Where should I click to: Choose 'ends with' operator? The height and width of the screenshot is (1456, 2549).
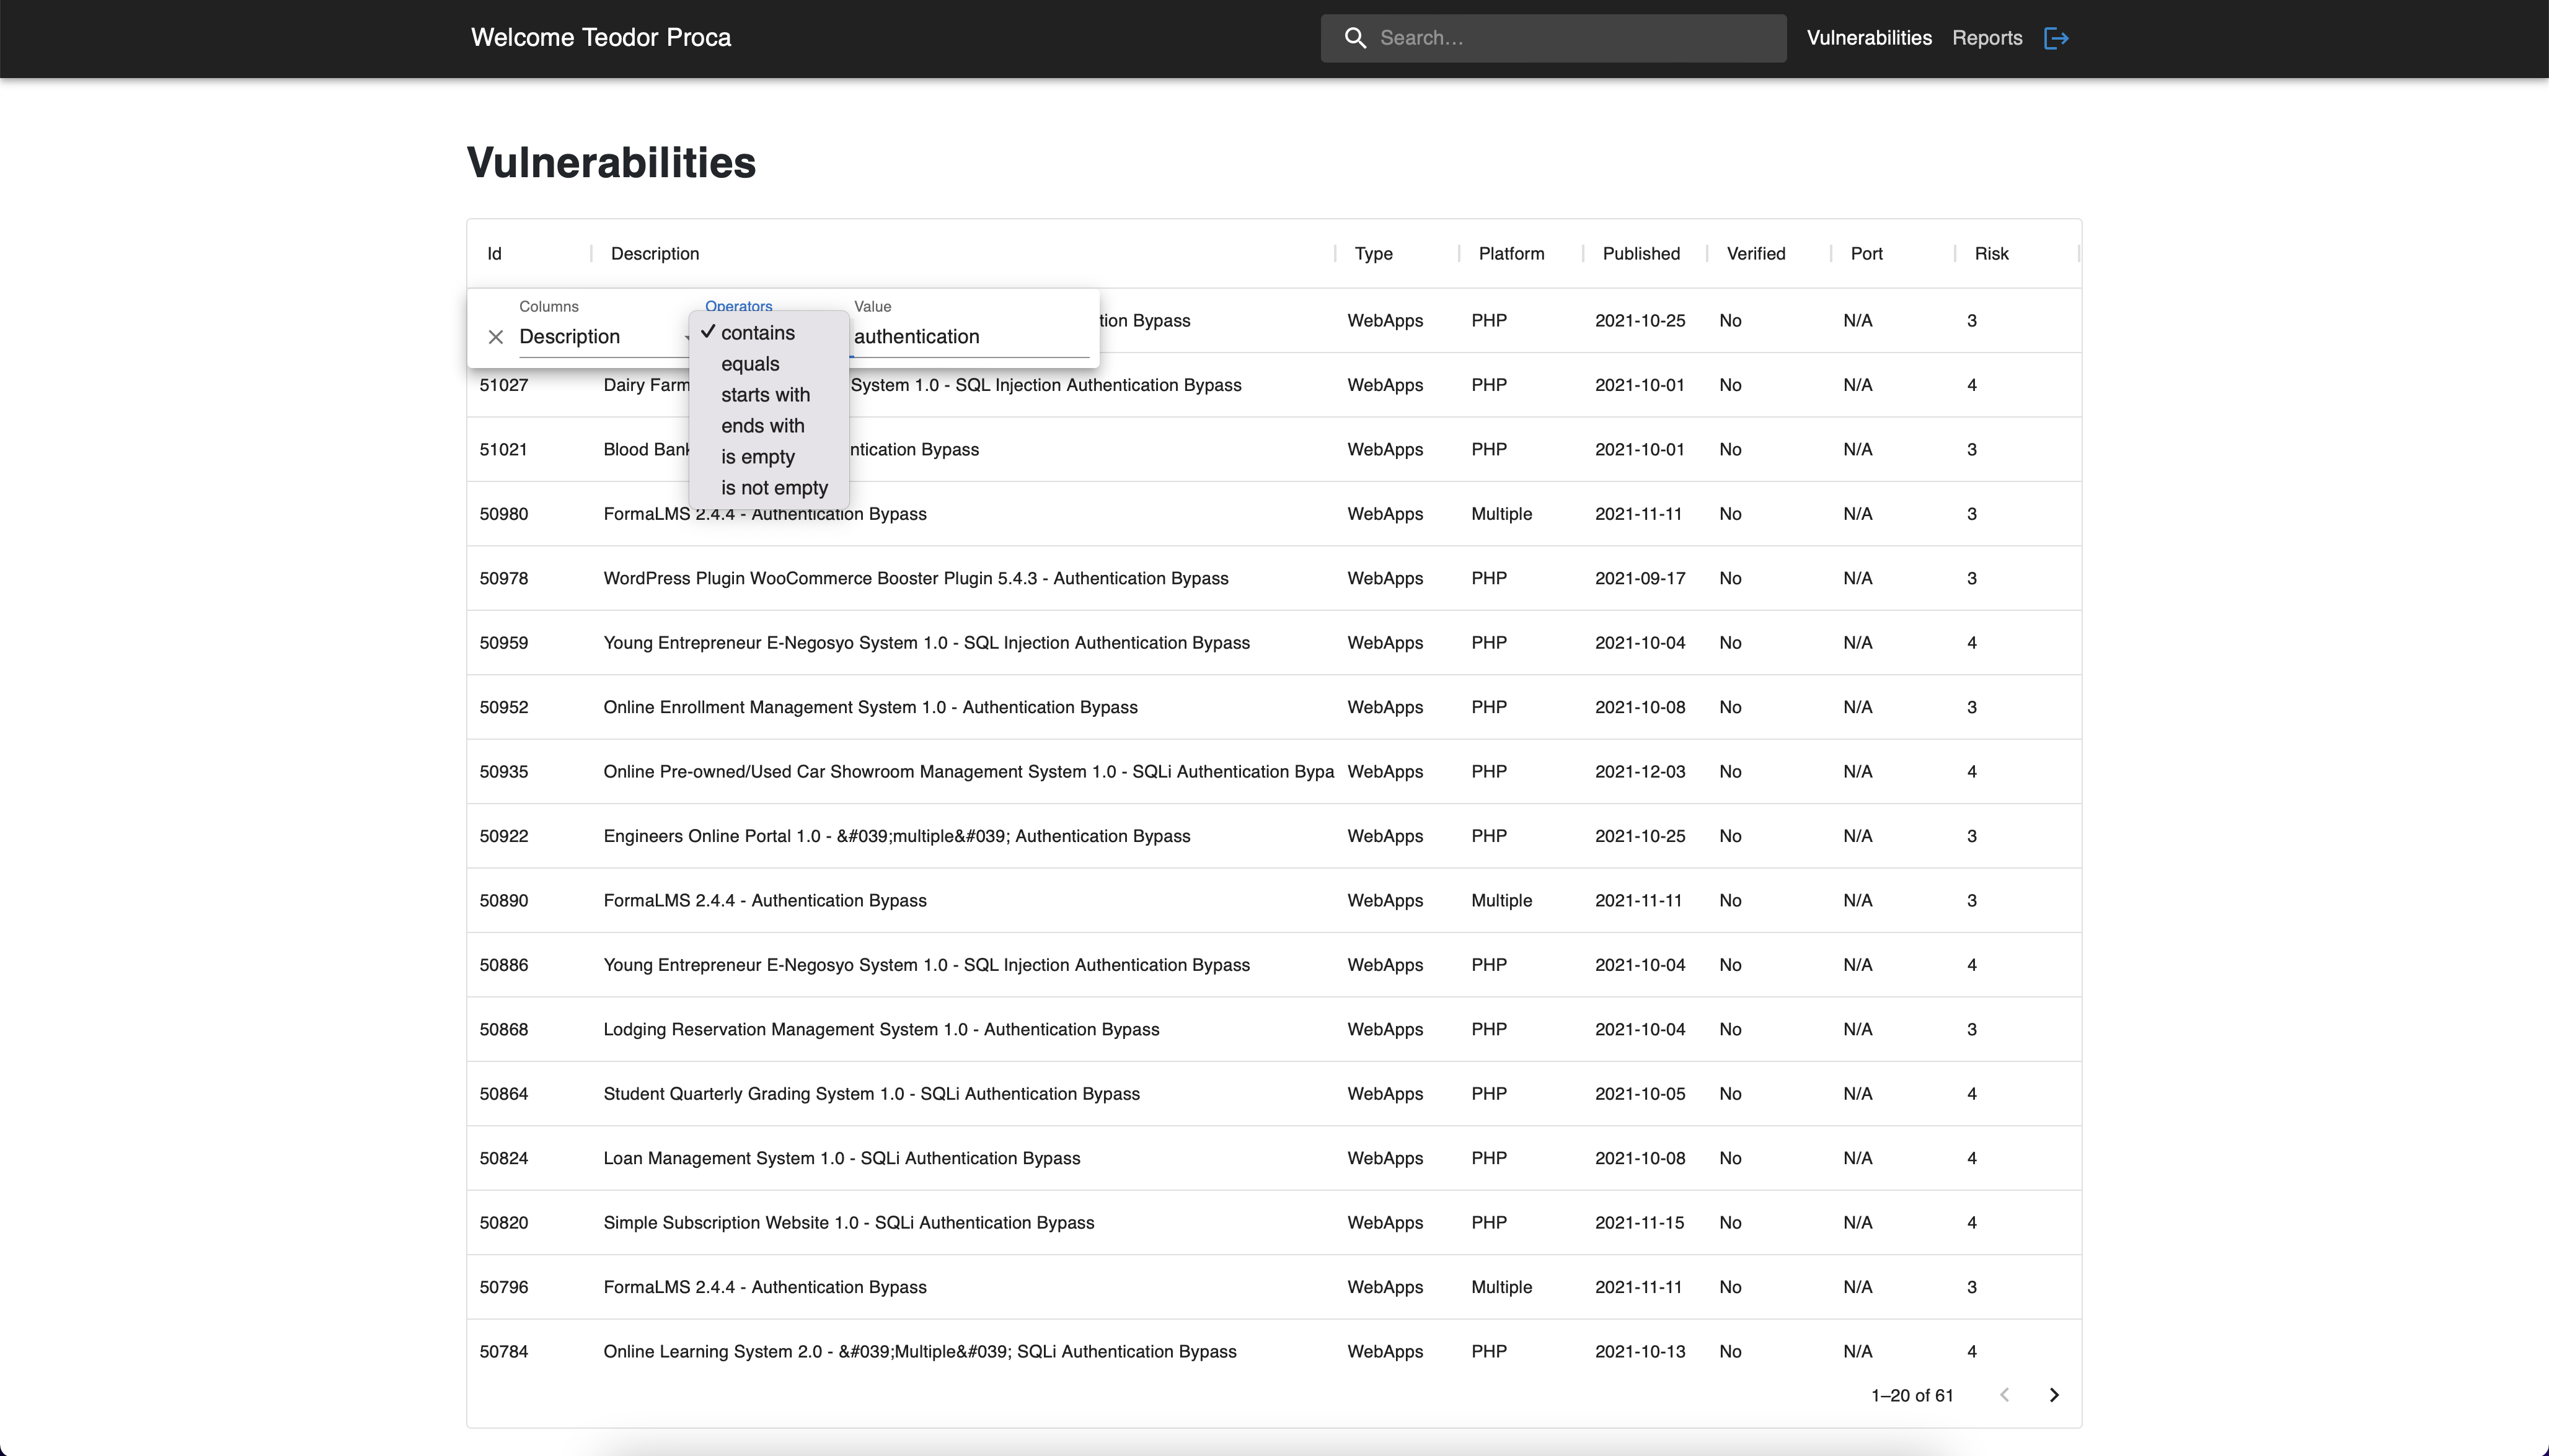pos(768,426)
